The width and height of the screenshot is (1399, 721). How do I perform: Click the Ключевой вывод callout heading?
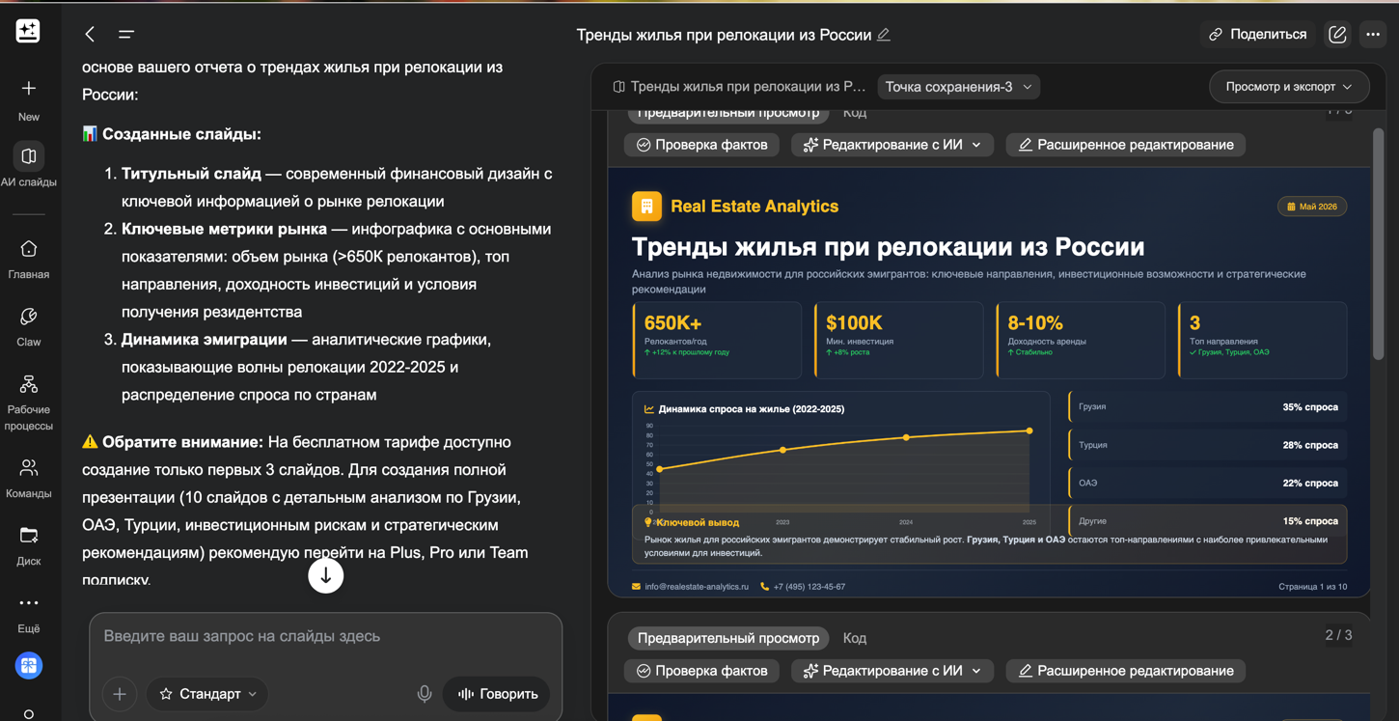[697, 522]
